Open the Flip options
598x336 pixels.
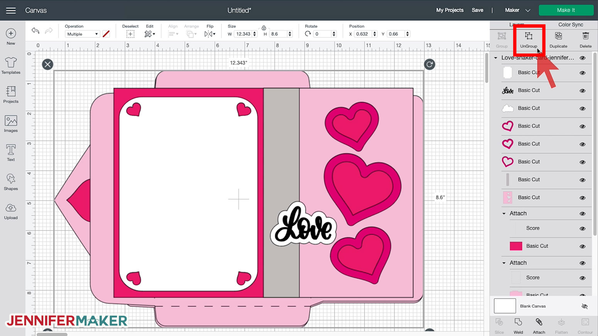coord(210,34)
